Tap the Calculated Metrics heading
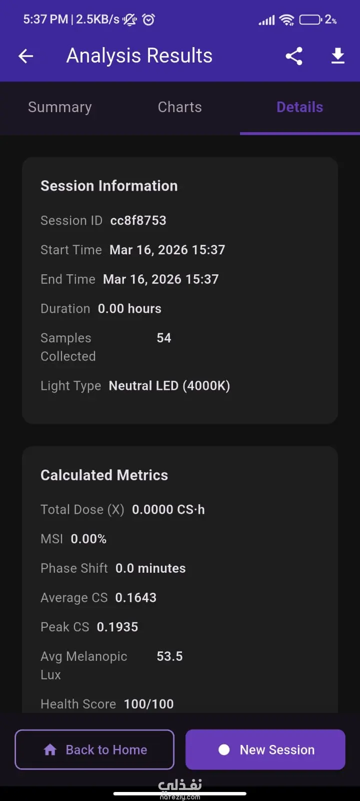 coord(104,475)
